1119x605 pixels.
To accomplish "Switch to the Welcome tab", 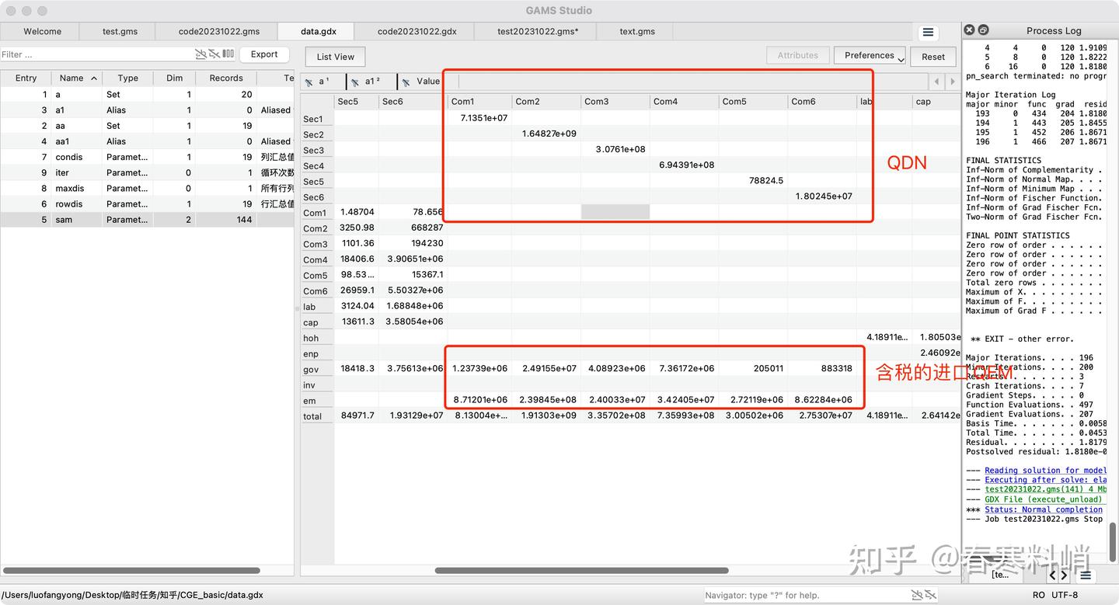I will point(43,32).
